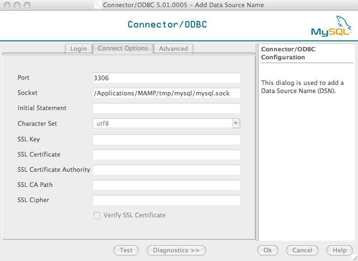Focus the SSL Certificate Authority field
The width and height of the screenshot is (358, 261).
click(167, 170)
